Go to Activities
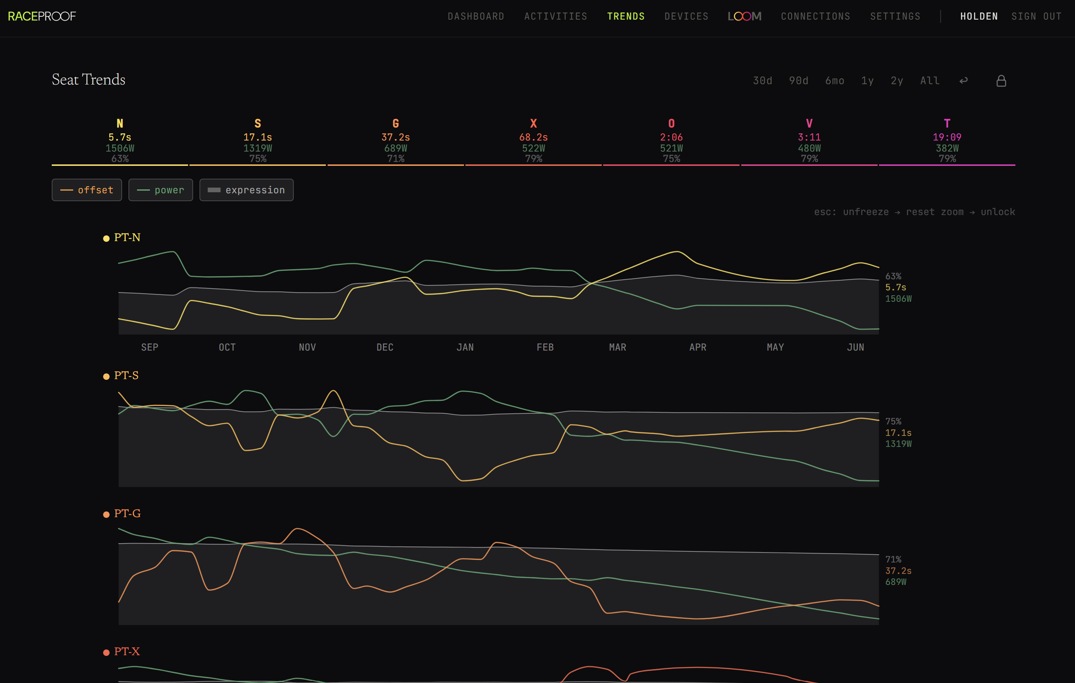Viewport: 1075px width, 683px height. [556, 16]
